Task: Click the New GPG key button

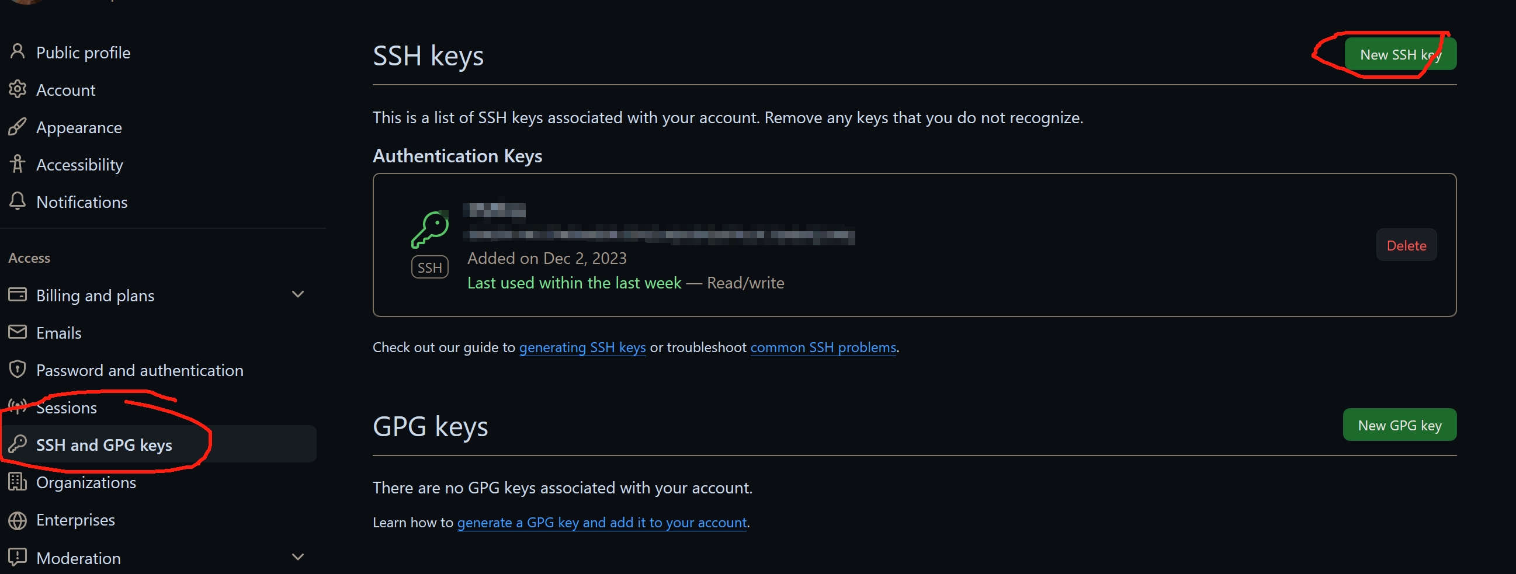Action: (1400, 425)
